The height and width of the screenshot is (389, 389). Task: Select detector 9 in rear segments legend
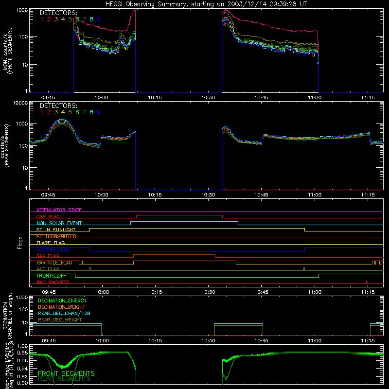pyautogui.click(x=99, y=112)
